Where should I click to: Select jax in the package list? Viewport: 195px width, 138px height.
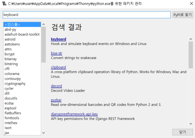(x=22, y=133)
